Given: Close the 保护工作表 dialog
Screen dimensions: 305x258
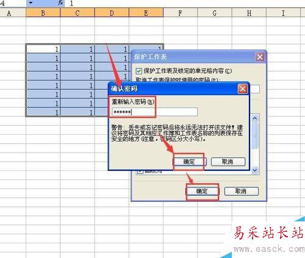Looking at the screenshot, I should pos(260,57).
